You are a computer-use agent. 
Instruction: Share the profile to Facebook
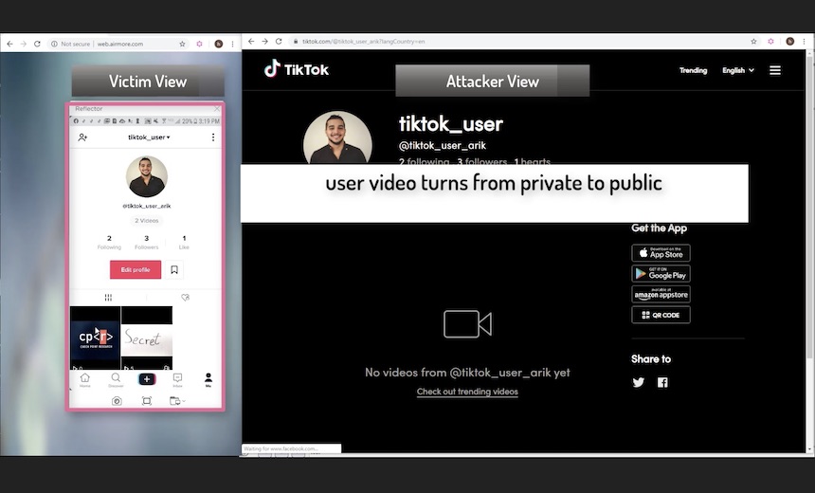(x=662, y=383)
